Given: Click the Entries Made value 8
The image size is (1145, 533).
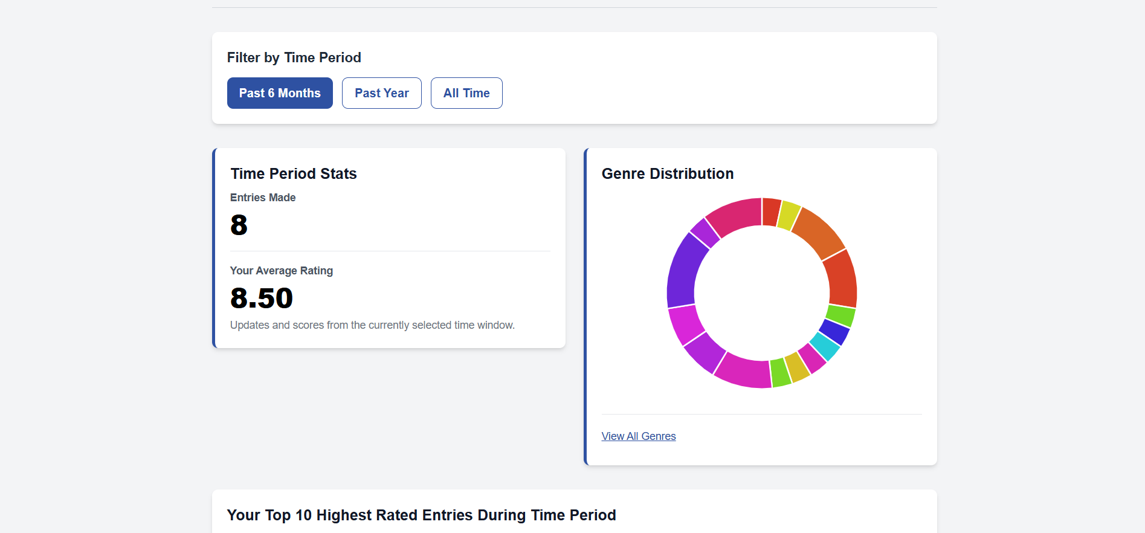Looking at the screenshot, I should [239, 225].
